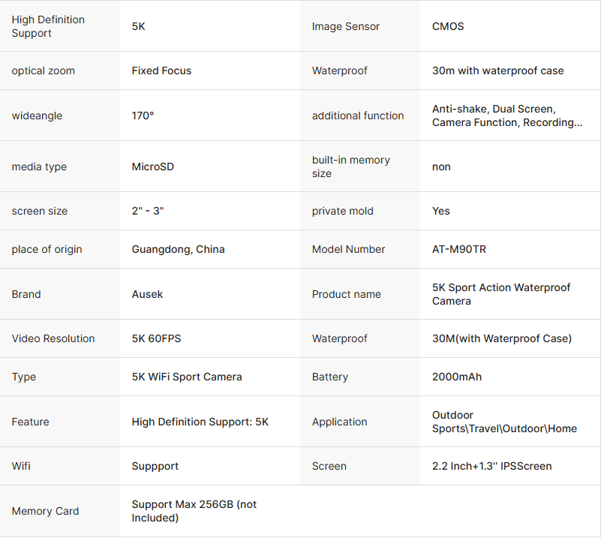
Task: Select the '5K WiFi Sport Camera' type value
Action: 186,377
